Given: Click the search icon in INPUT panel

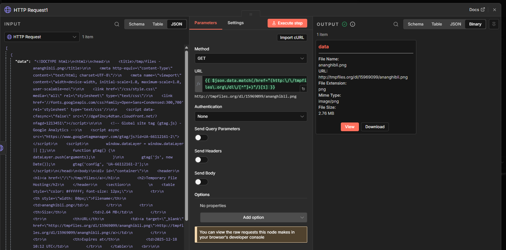Looking at the screenshot, I should tap(117, 24).
